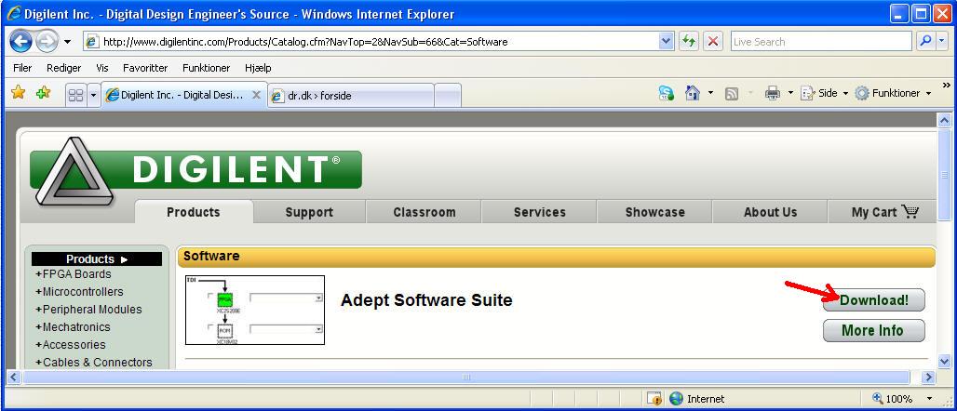Screen dimensions: 957x411
Task: Open the Home button dropdown arrow
Action: tap(710, 93)
